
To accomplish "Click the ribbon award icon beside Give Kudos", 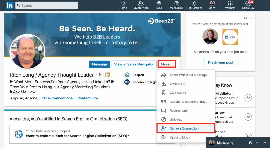I will click(x=163, y=93).
